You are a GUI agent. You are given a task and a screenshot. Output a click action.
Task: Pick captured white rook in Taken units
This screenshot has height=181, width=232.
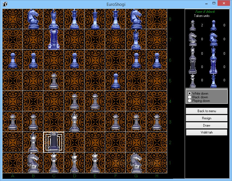click(192, 67)
